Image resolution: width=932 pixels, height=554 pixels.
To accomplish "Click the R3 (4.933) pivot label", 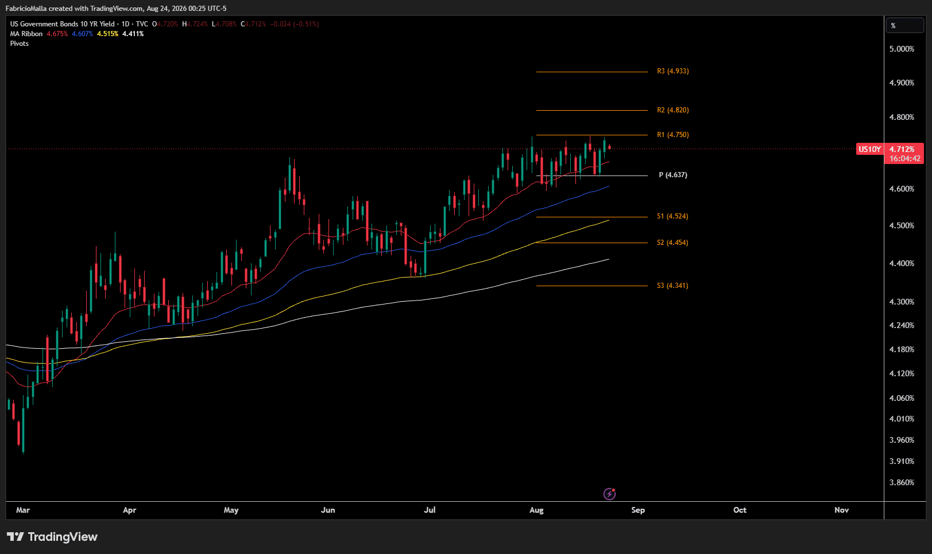I will pos(673,71).
